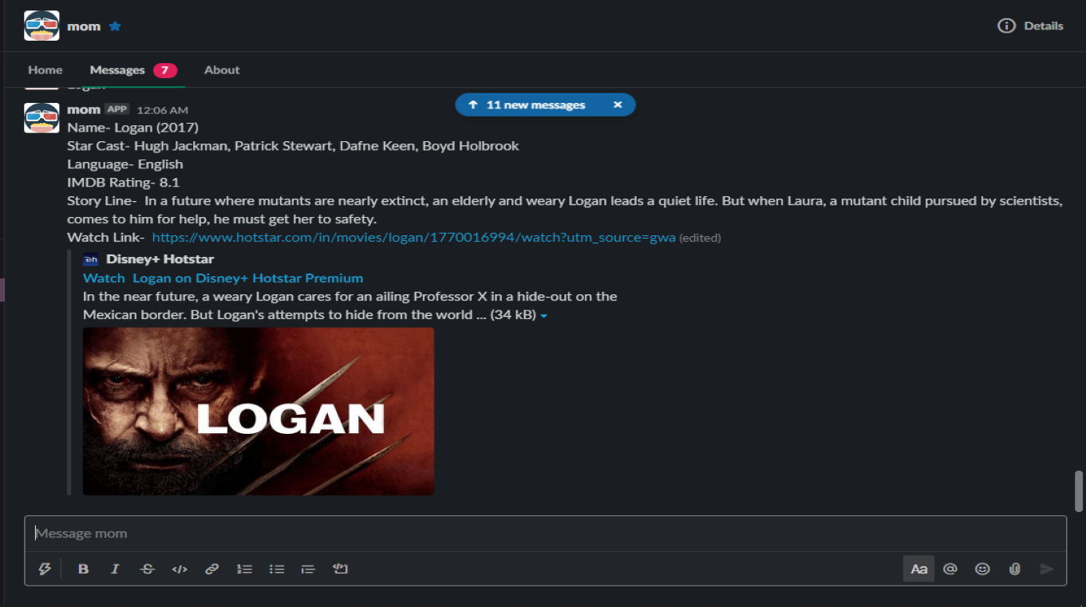This screenshot has height=607, width=1086.
Task: Add blockquote formatting
Action: 308,569
